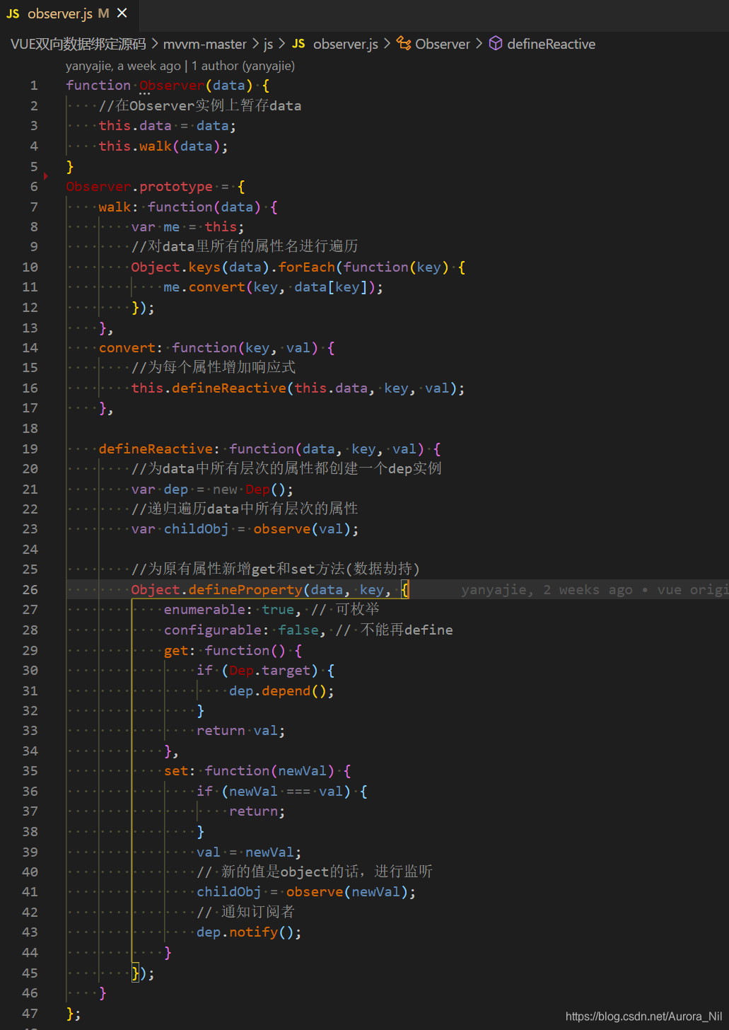Click the Observer class symbol icon
The height and width of the screenshot is (1030, 729).
404,44
